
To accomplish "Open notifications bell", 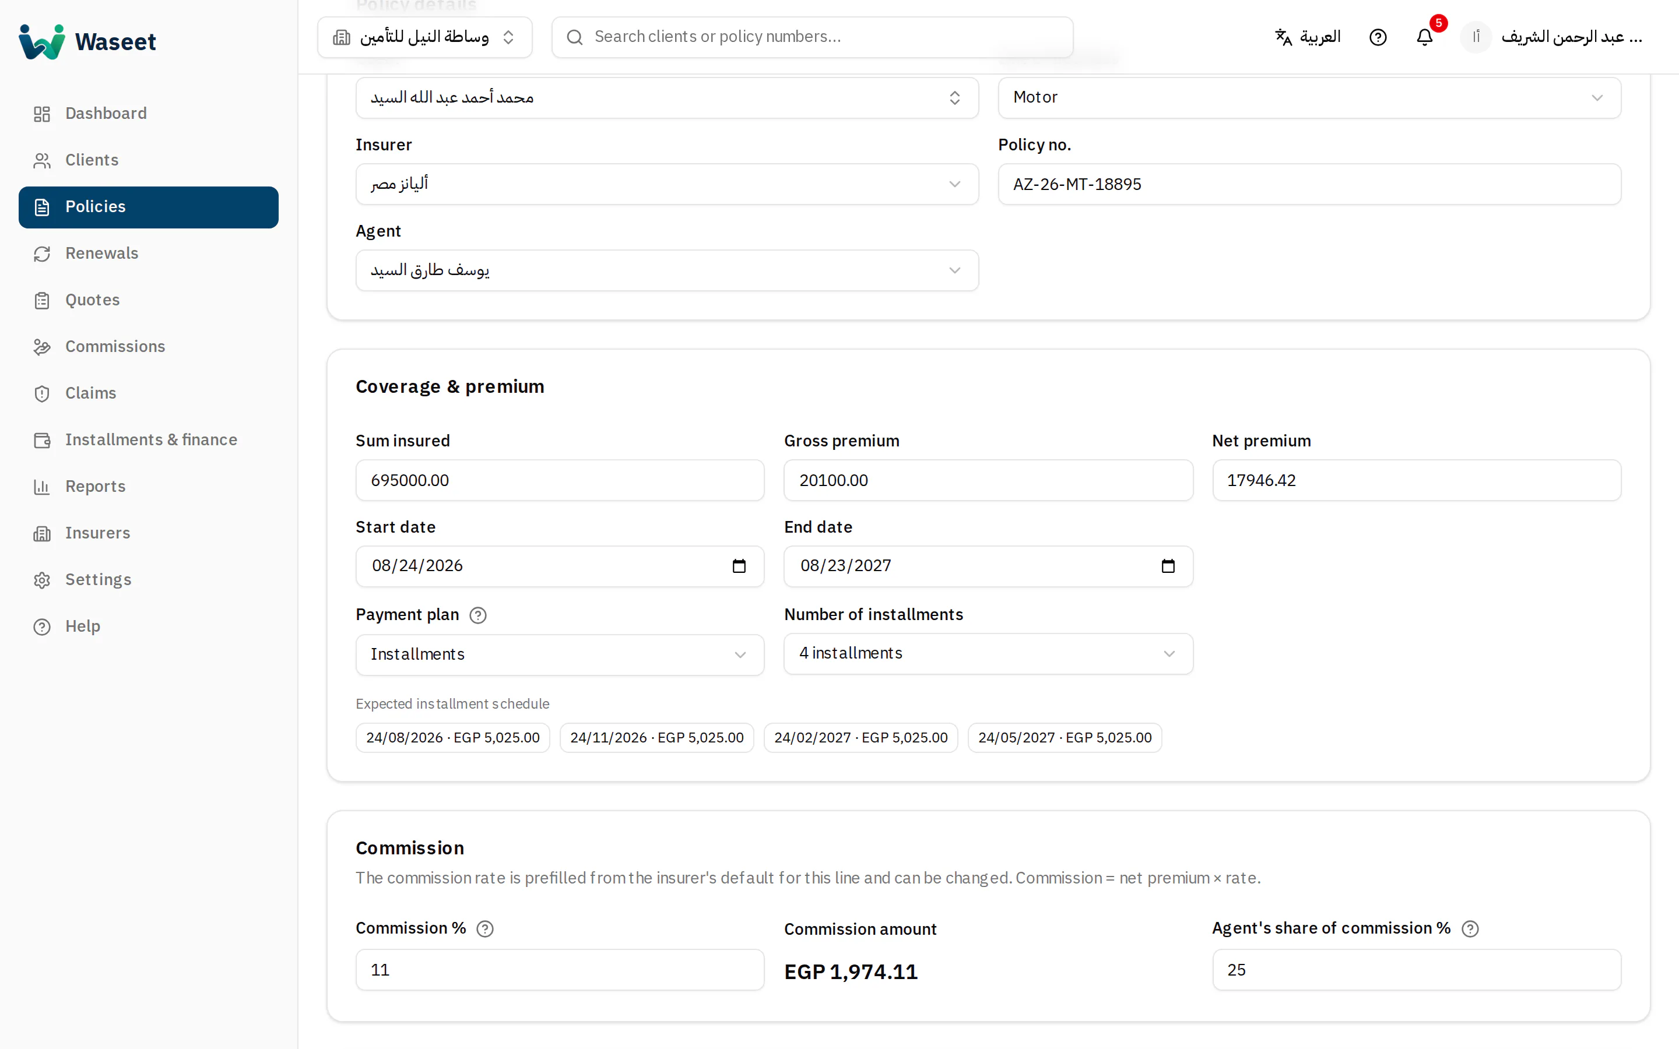I will 1424,37.
